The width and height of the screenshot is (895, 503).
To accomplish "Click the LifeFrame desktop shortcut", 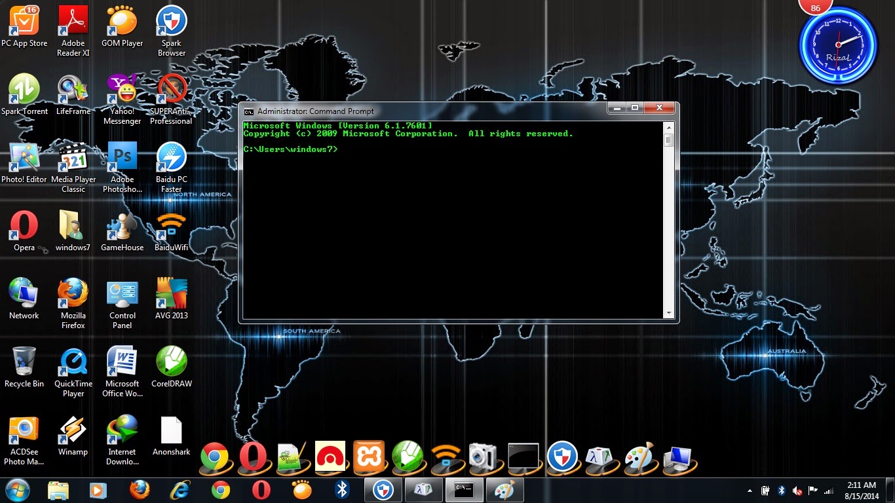I will (x=73, y=95).
